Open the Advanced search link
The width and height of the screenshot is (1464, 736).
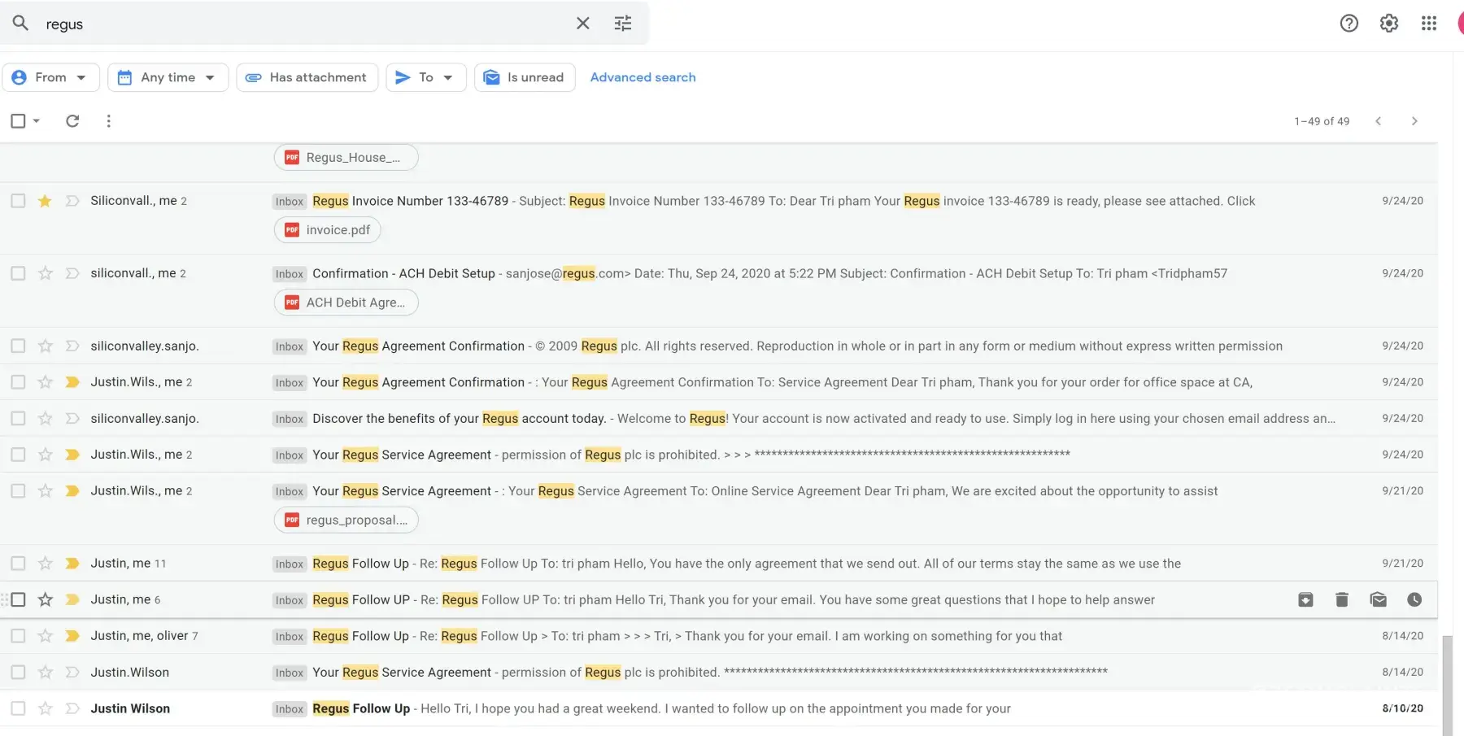coord(643,77)
